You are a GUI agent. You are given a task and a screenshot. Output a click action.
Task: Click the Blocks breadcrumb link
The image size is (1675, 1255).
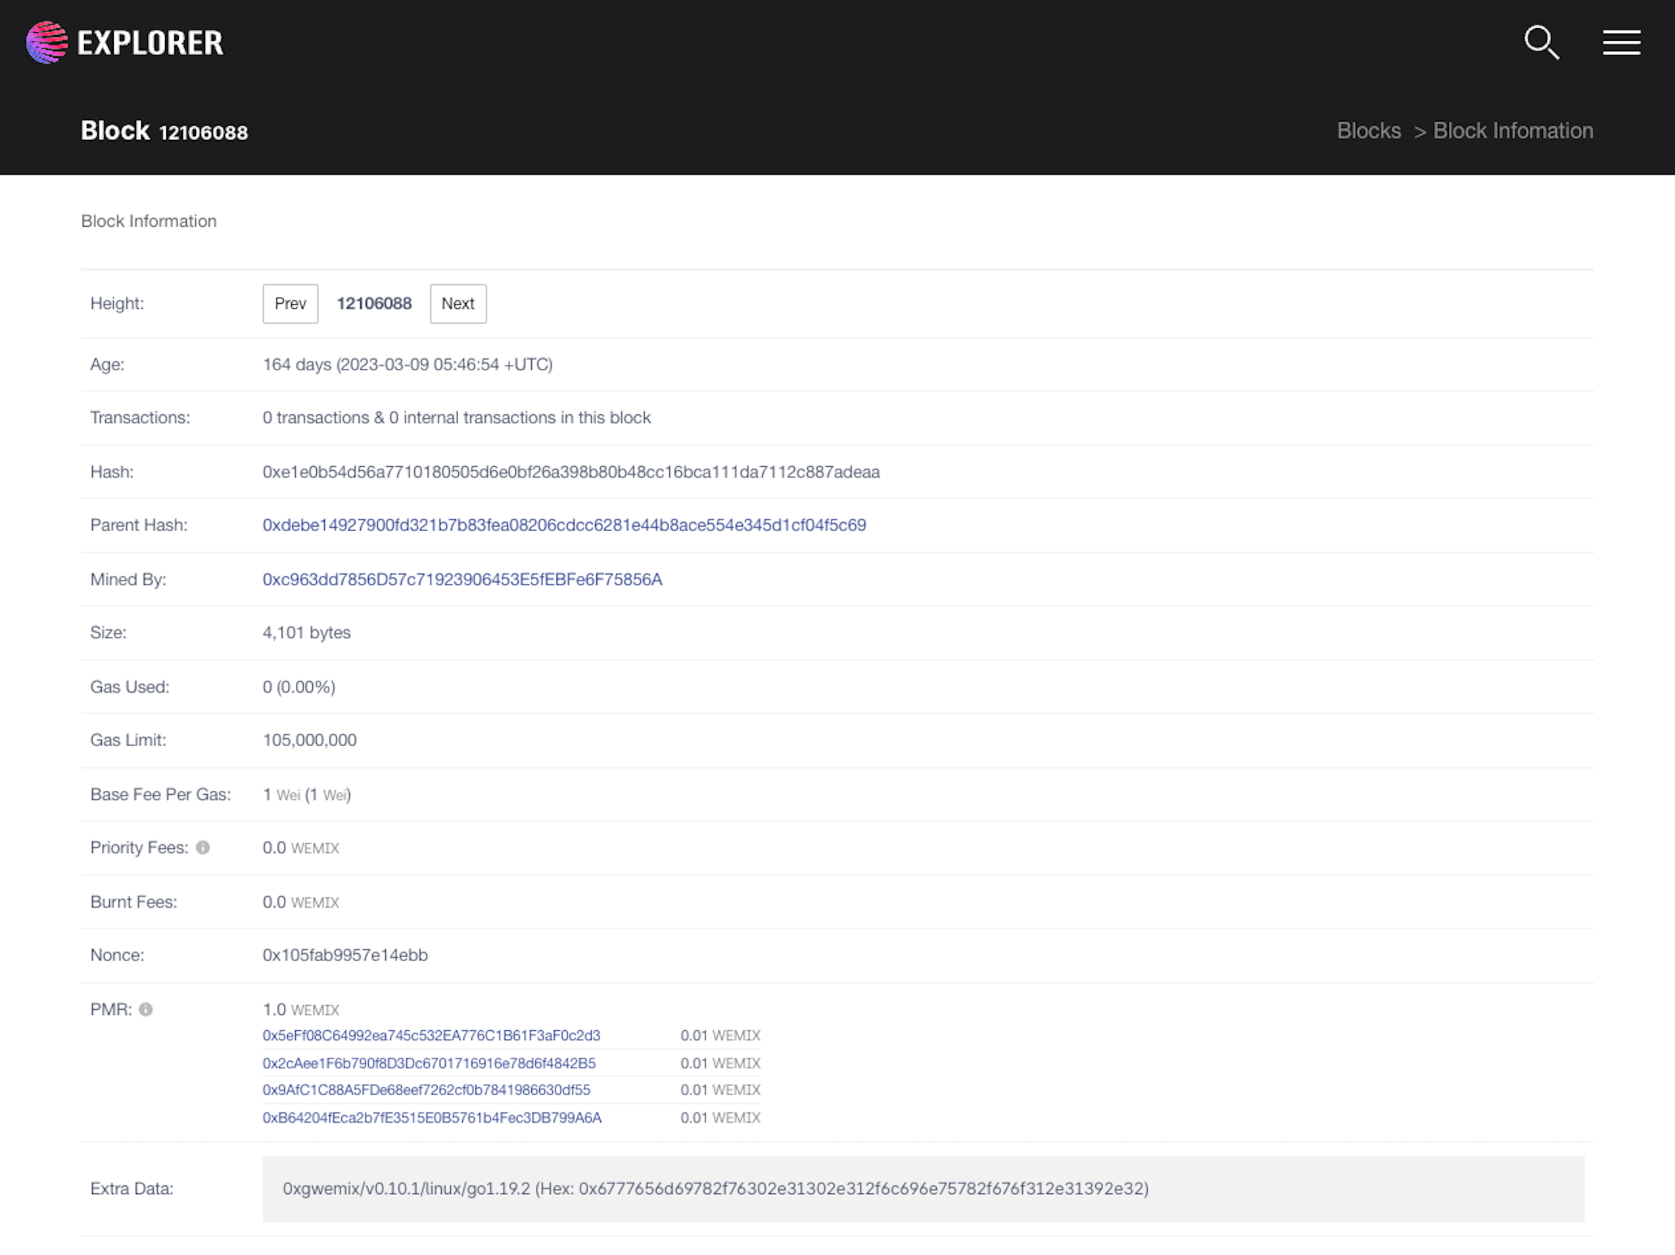click(x=1368, y=131)
